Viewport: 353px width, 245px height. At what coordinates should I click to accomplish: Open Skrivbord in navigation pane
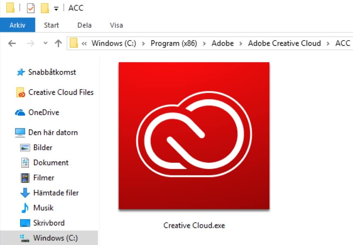click(49, 223)
